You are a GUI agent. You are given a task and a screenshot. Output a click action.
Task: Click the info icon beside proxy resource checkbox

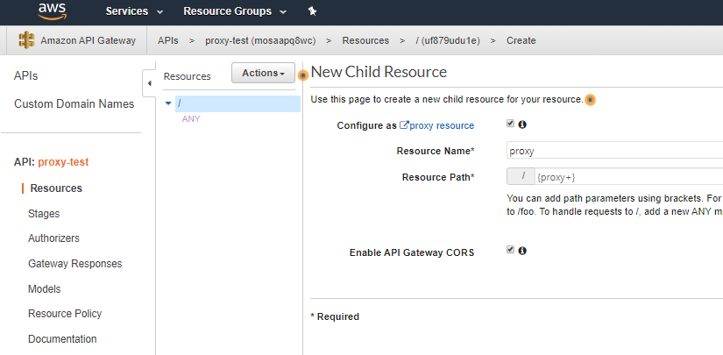tap(522, 124)
